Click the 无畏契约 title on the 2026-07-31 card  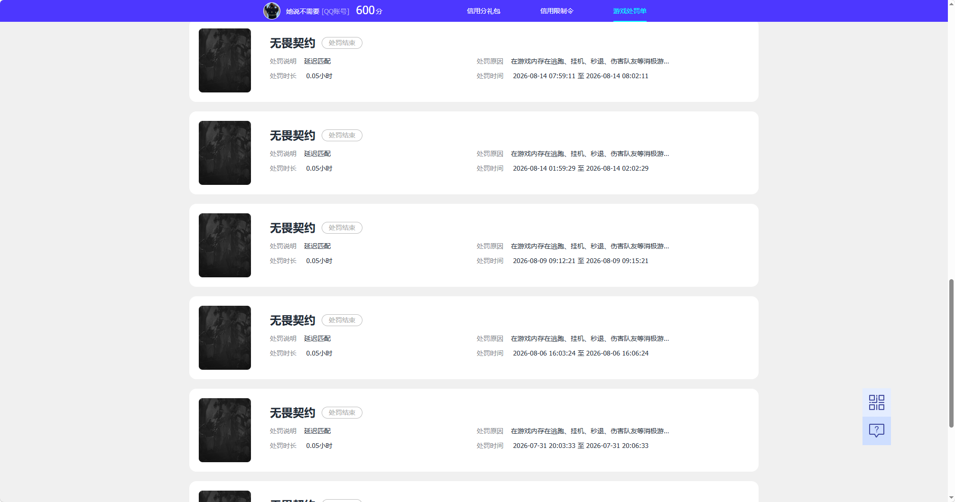(293, 413)
